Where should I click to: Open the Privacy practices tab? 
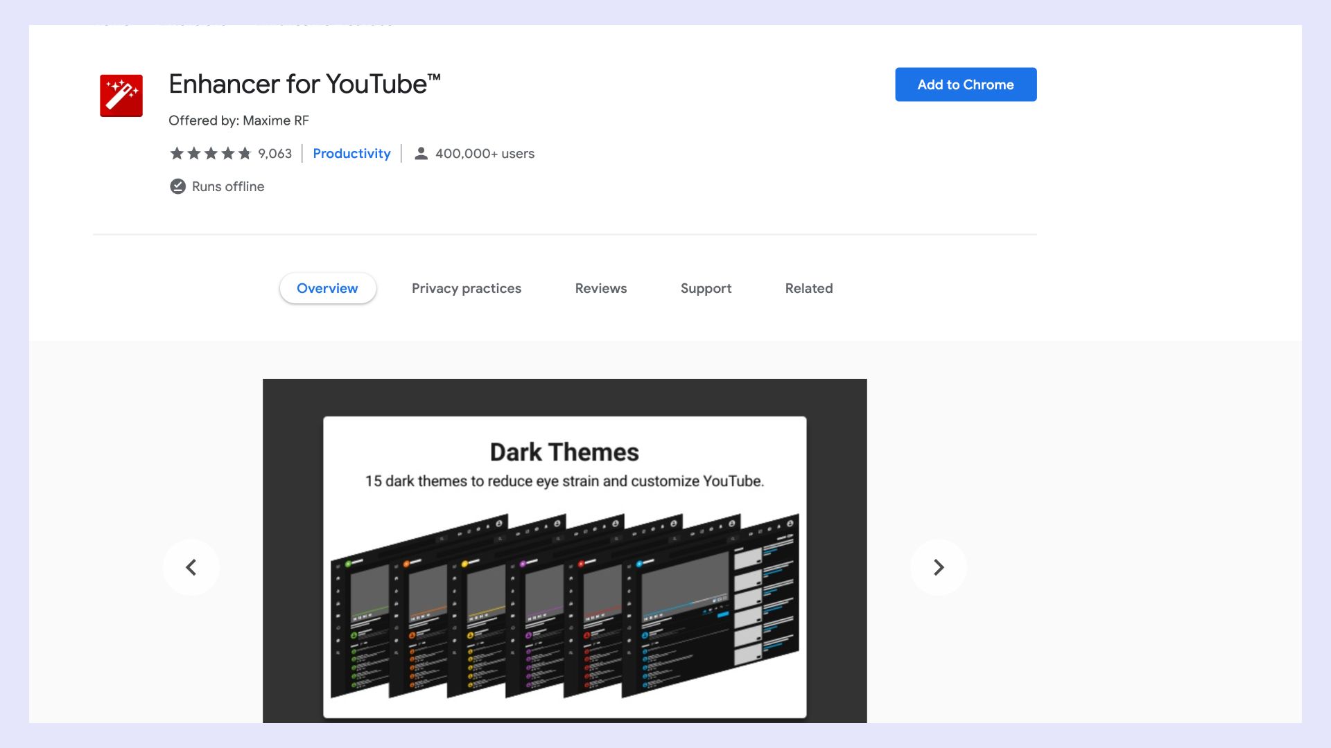click(x=467, y=288)
